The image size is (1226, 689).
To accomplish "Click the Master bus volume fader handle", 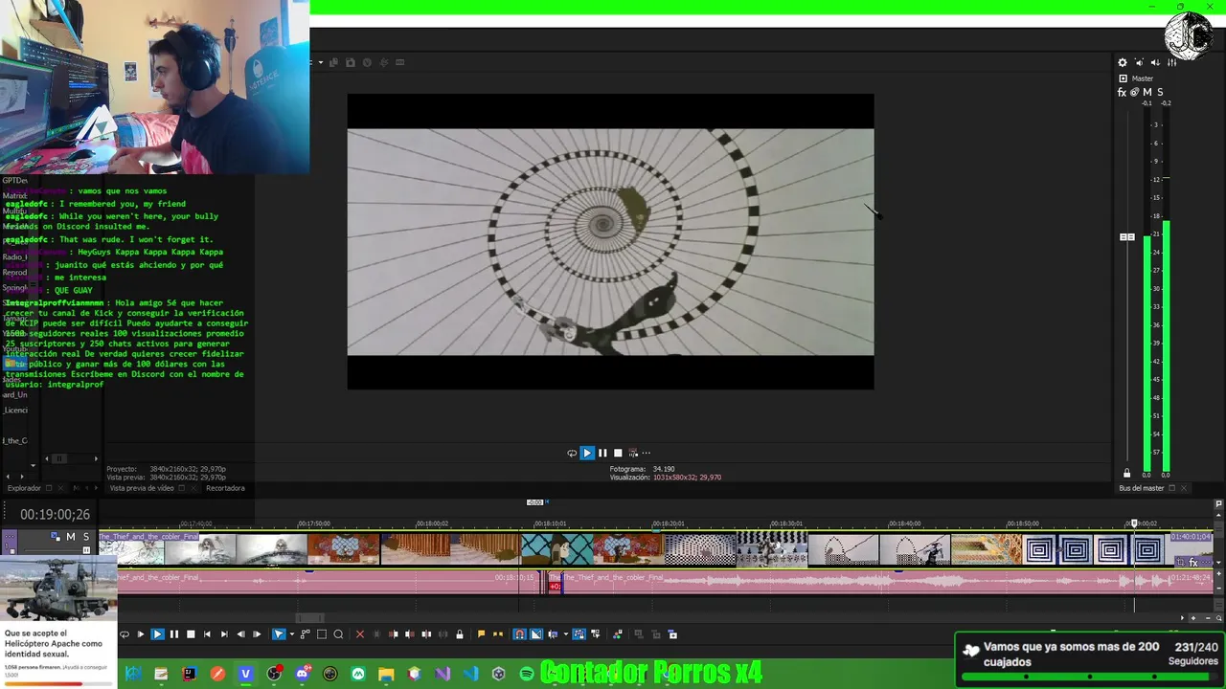I will pos(1127,236).
